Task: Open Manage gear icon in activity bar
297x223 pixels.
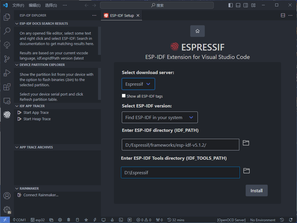Action: coord(7,210)
